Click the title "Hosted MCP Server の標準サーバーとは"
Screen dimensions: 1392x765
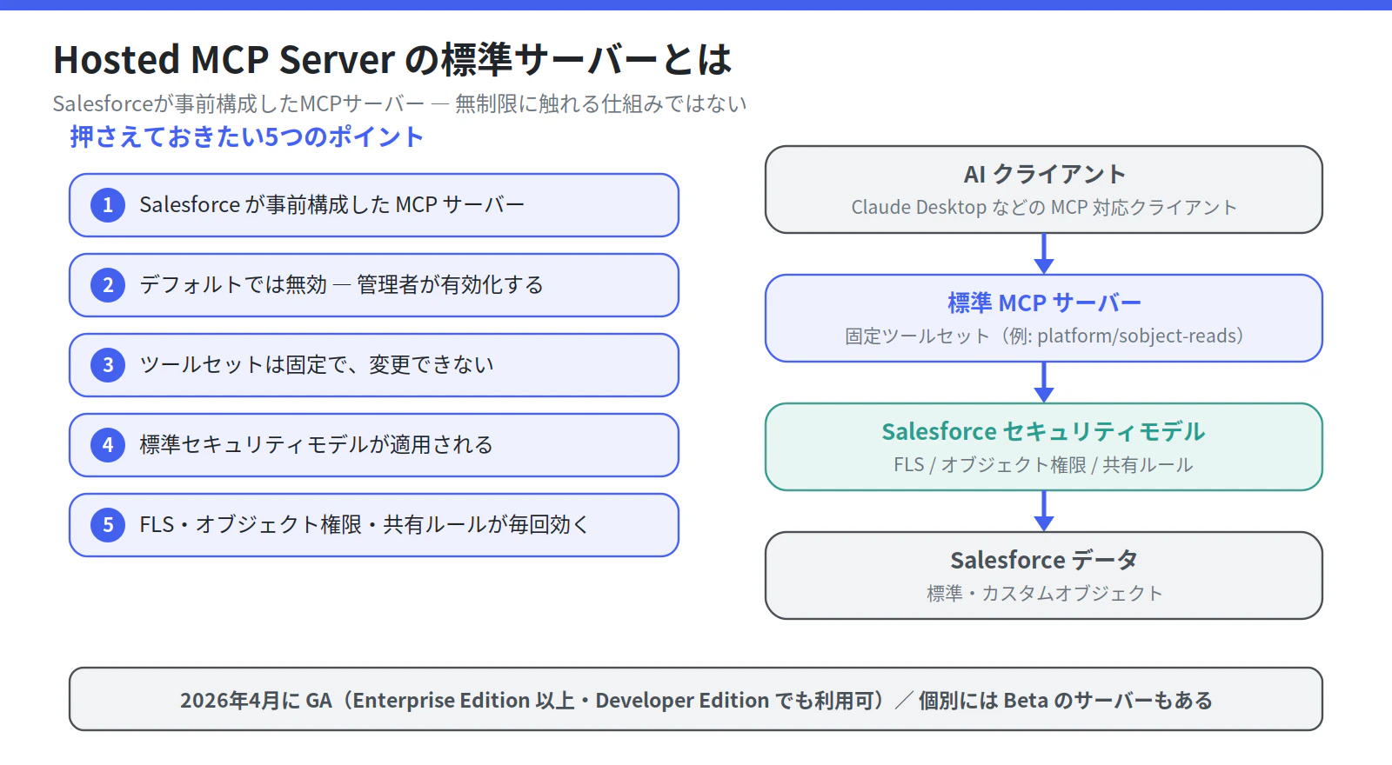coord(392,60)
